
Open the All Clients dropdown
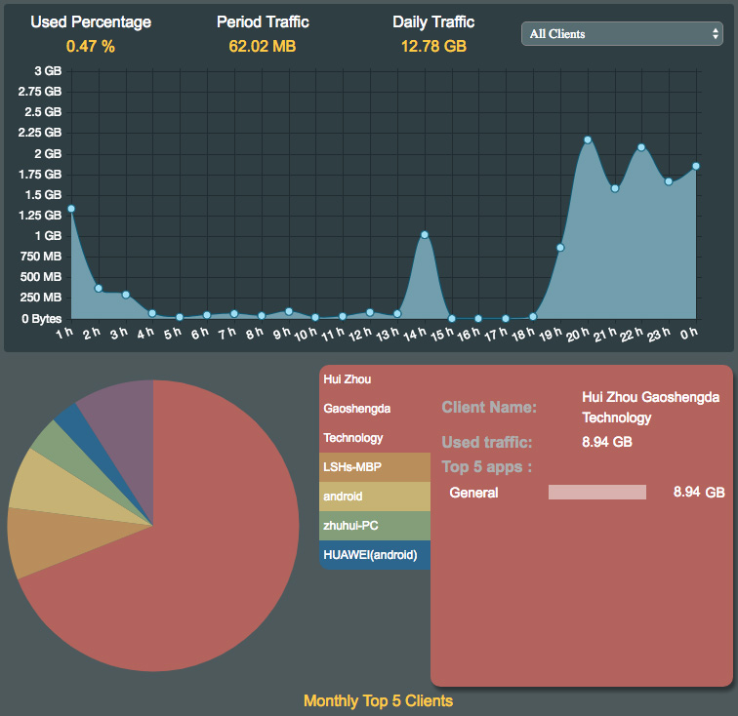621,34
